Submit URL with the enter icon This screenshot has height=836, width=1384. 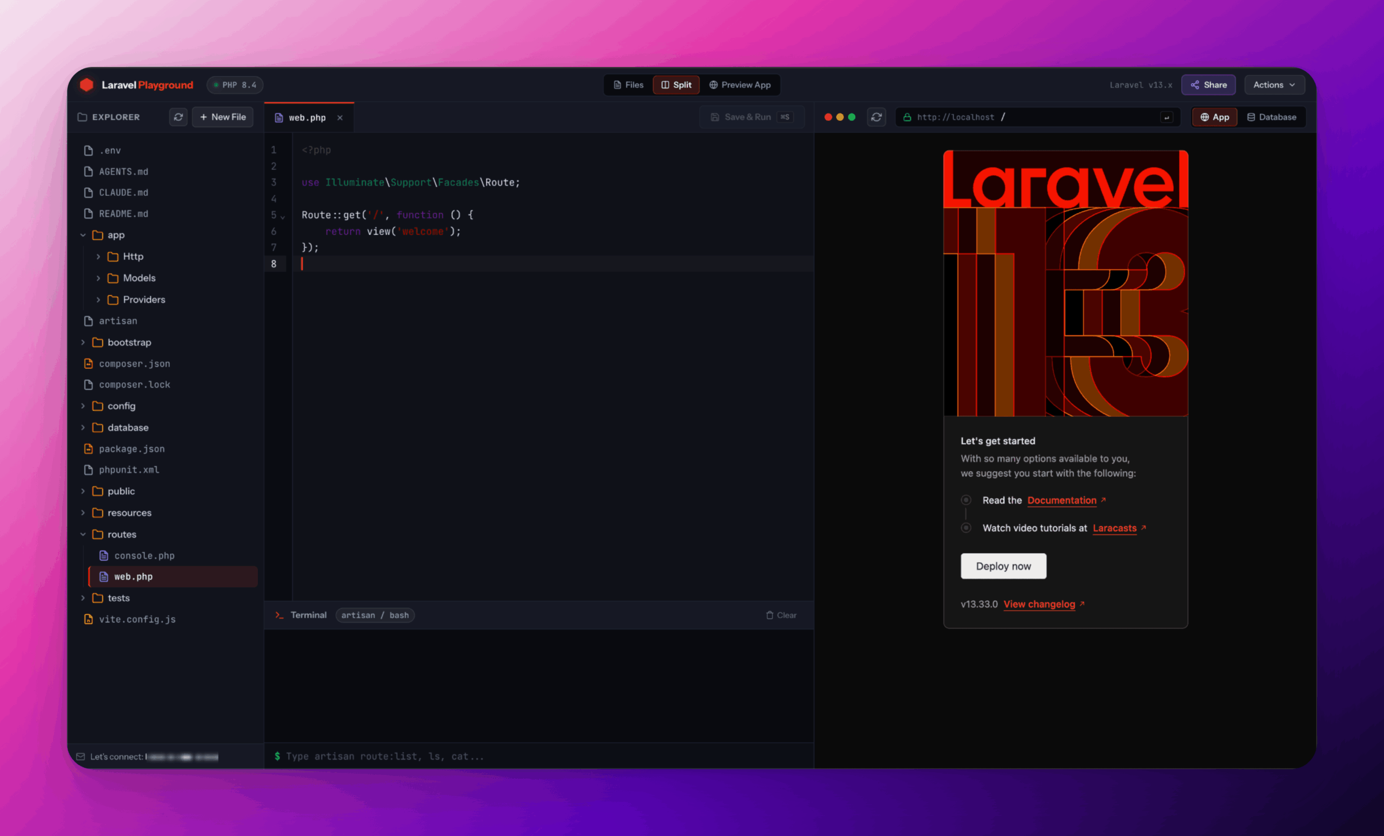[1167, 117]
